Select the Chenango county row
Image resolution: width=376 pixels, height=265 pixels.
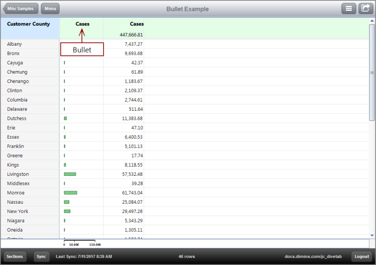pyautogui.click(x=185, y=81)
